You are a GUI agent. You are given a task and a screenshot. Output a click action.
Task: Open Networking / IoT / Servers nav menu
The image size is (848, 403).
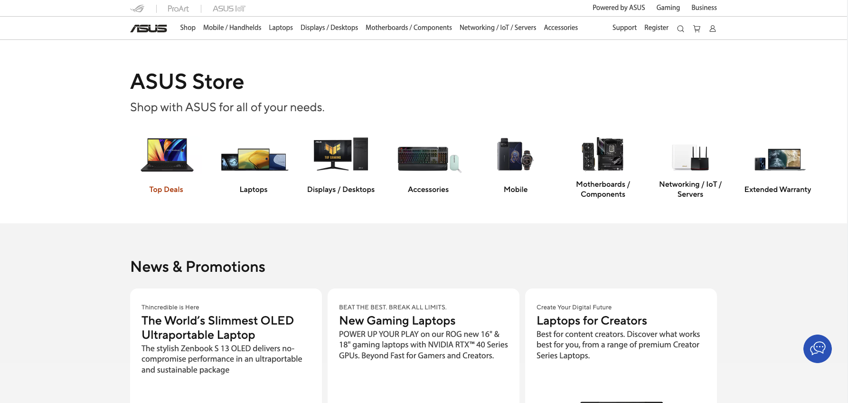pos(498,28)
